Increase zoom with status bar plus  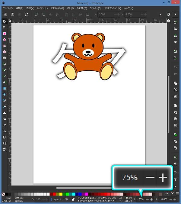click(x=151, y=199)
